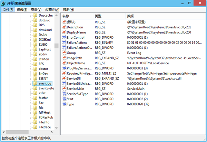Click the DWORD icon beside Start value
The image size is (207, 142).
(64, 99)
